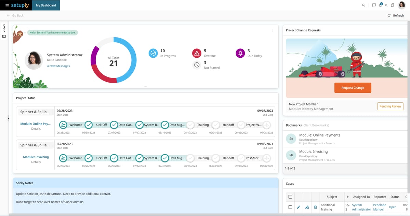
Task: Click the In Progress blue status icon
Action: click(153, 53)
